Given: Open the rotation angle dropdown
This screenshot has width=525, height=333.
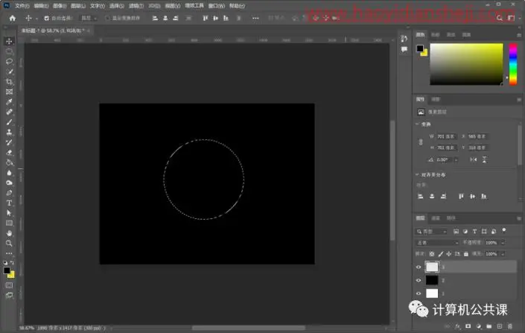Looking at the screenshot, I should [456, 160].
